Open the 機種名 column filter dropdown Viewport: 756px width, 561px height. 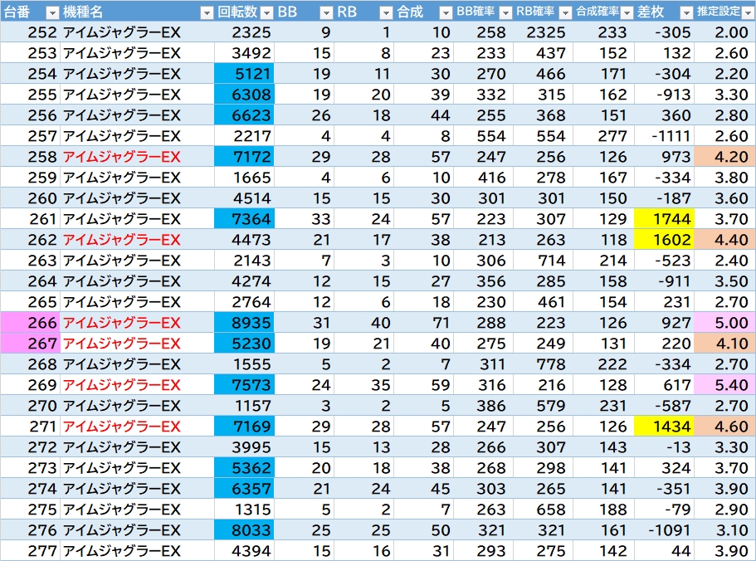pyautogui.click(x=207, y=12)
